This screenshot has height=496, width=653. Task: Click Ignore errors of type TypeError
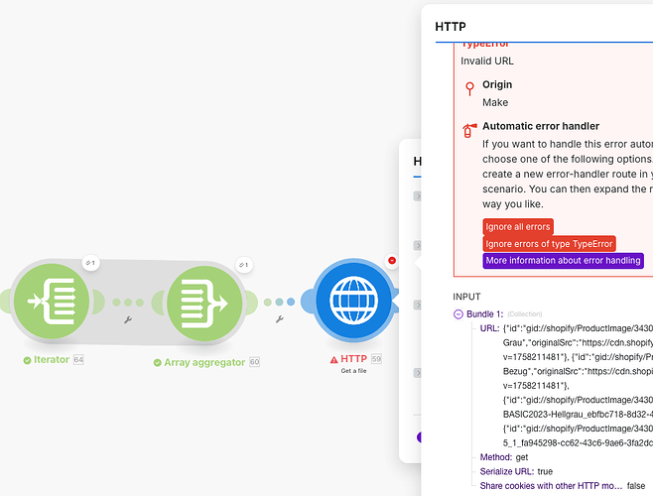click(549, 244)
